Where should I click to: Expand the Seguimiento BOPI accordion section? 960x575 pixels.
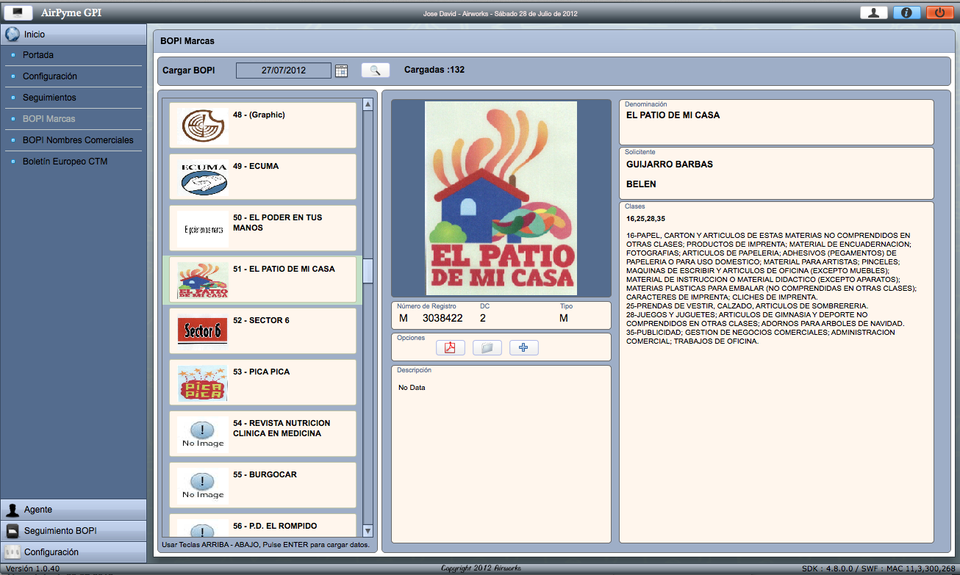(74, 531)
